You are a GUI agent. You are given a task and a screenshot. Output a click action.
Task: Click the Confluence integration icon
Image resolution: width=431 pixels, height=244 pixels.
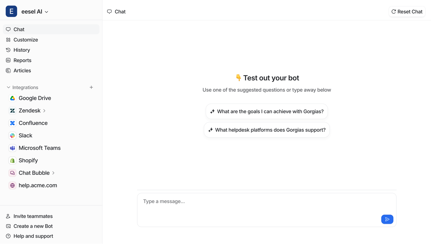12,123
